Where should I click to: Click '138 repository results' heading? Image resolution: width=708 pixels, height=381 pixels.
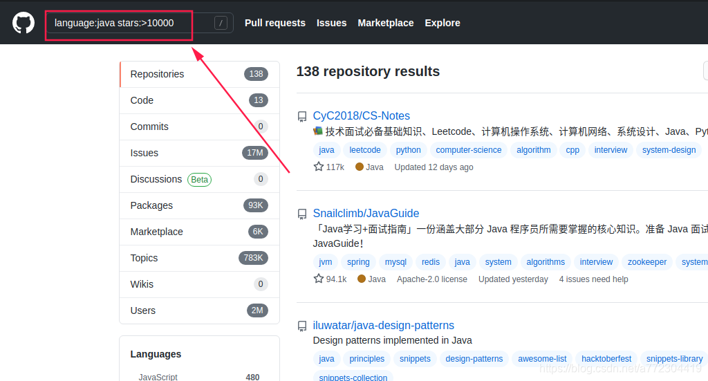368,71
